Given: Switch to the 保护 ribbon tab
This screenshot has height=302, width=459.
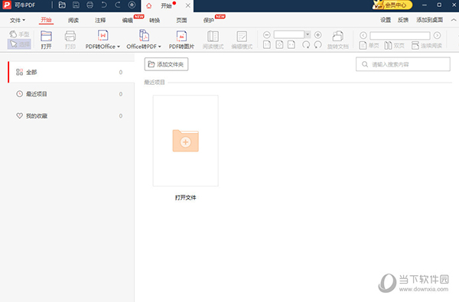Looking at the screenshot, I should 209,20.
